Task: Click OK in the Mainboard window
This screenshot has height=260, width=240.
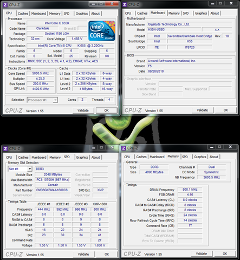Action: (226, 110)
